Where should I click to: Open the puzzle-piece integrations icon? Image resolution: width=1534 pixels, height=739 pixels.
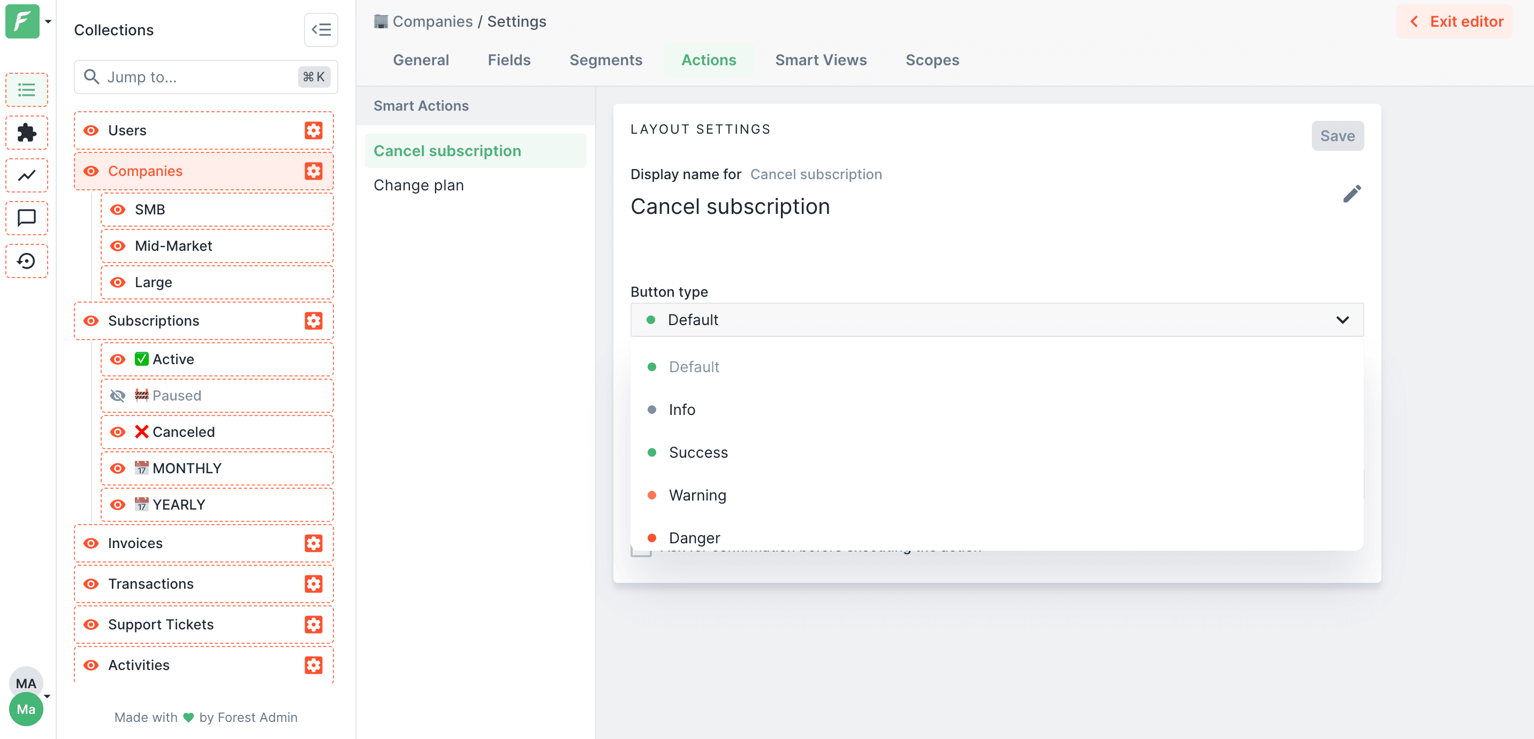[x=27, y=133]
